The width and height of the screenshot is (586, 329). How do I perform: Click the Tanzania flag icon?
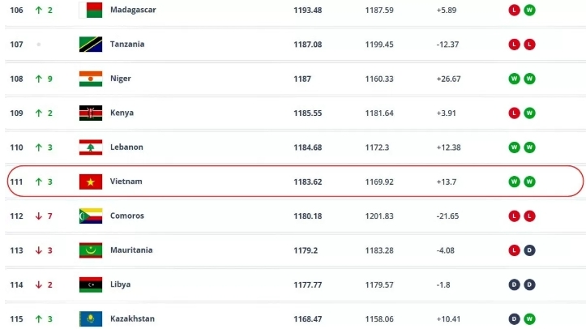tap(89, 44)
